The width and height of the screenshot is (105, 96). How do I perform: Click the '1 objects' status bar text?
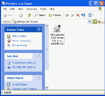[7, 92]
